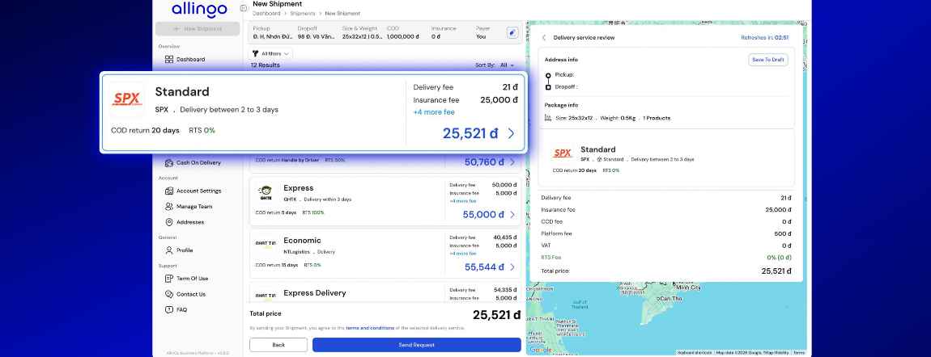
Task: Click 'Platform fee' 500 đ value
Action: point(783,234)
